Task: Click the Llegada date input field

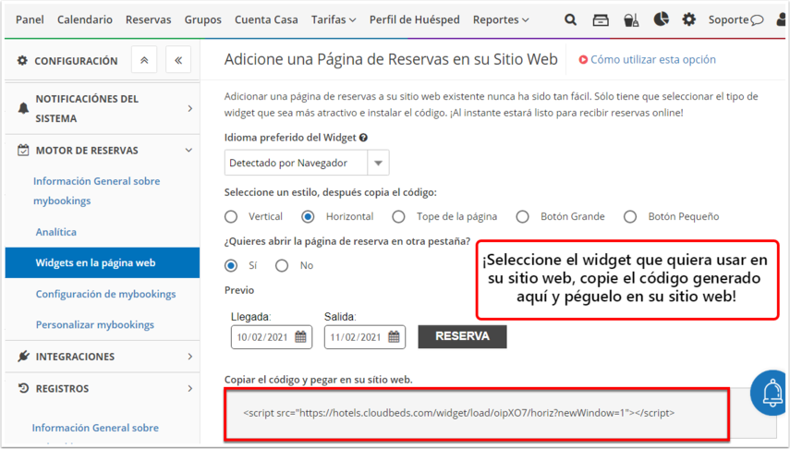Action: point(272,336)
